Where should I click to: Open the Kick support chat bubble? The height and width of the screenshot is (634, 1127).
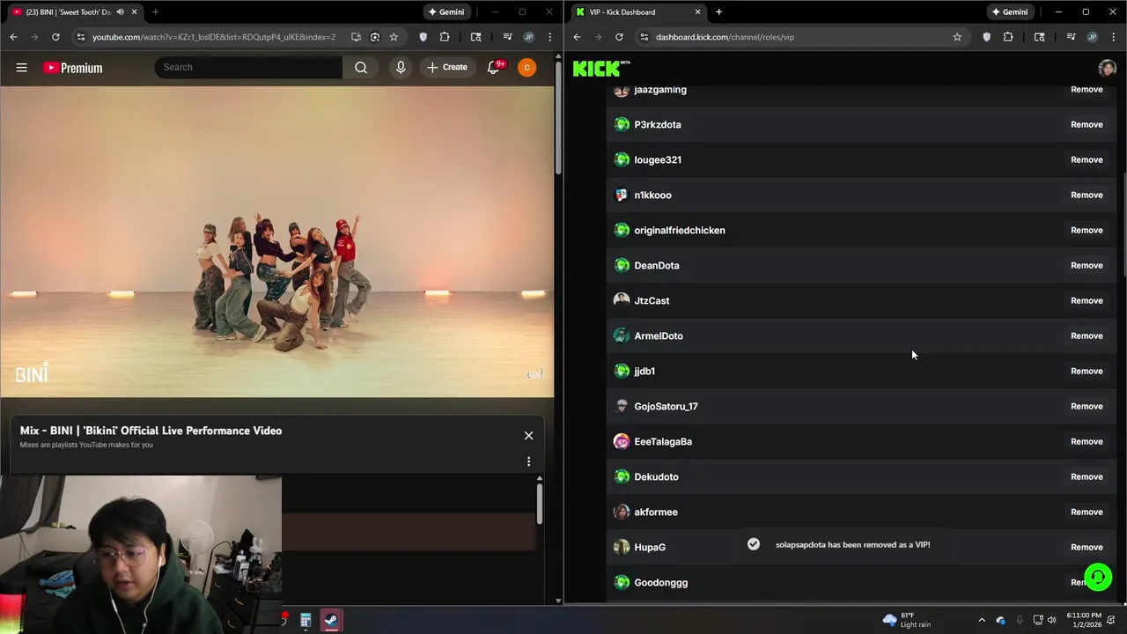(x=1098, y=577)
